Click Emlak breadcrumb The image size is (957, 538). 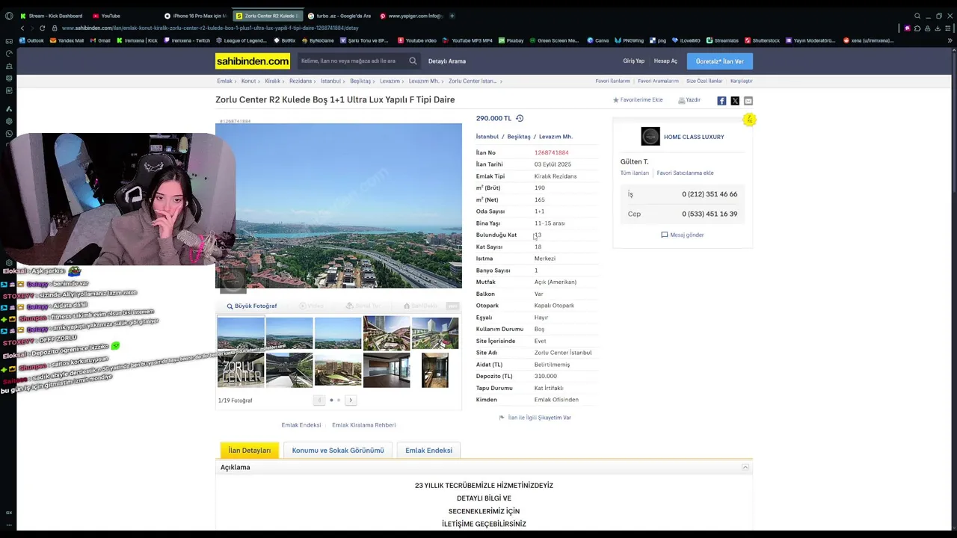tap(224, 81)
